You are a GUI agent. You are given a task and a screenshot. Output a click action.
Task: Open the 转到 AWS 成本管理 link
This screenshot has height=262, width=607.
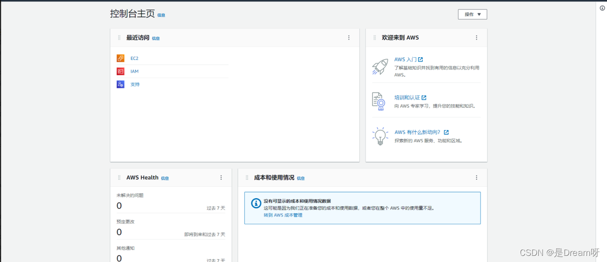coord(283,215)
